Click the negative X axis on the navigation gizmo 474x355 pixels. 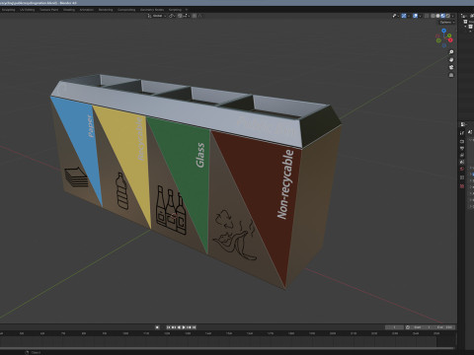point(437,35)
